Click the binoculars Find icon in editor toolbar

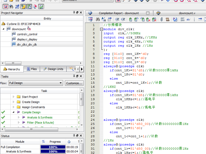point(98,19)
